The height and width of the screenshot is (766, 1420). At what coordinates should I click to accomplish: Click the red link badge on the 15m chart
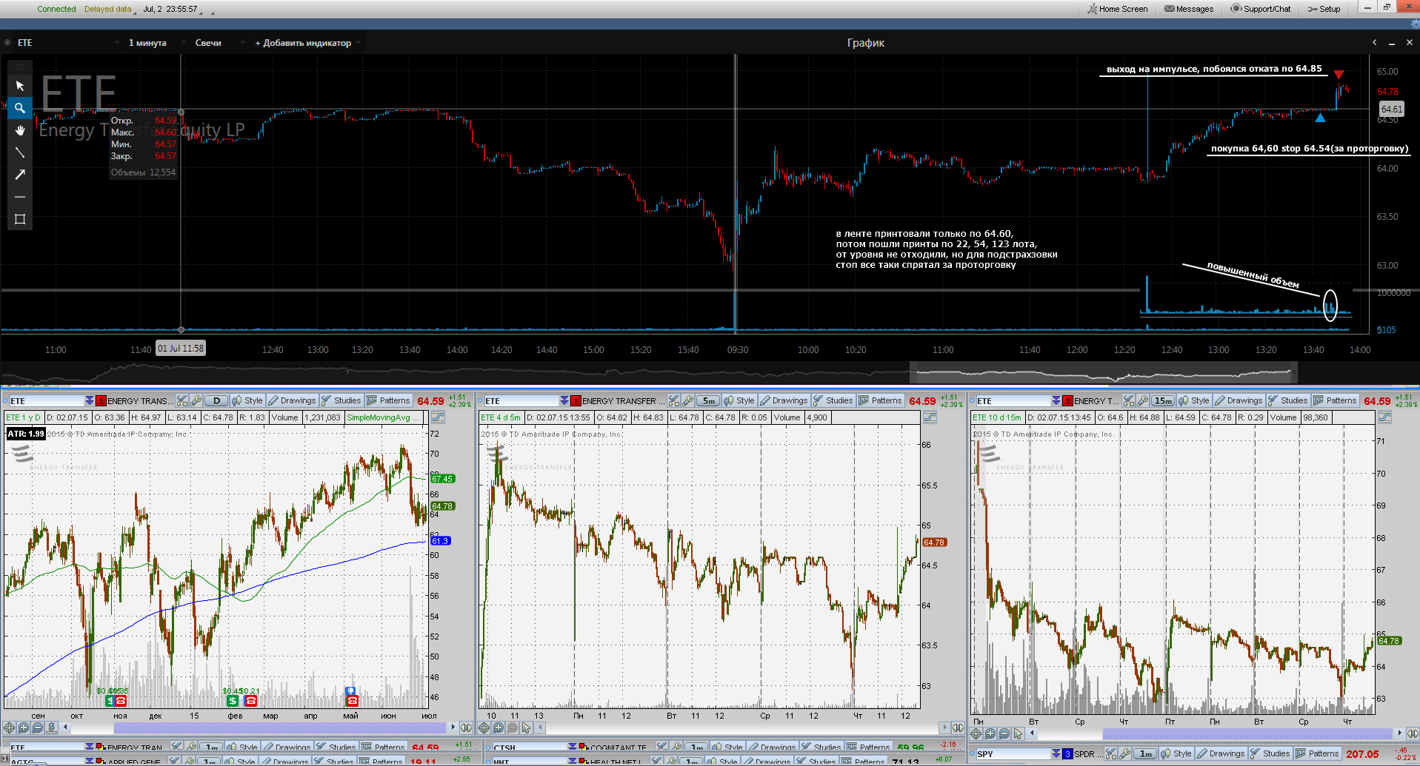point(1067,400)
